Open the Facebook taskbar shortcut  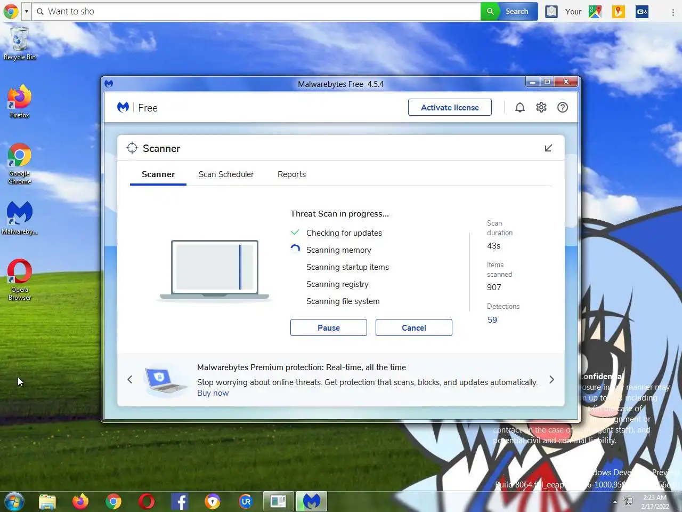[180, 501]
